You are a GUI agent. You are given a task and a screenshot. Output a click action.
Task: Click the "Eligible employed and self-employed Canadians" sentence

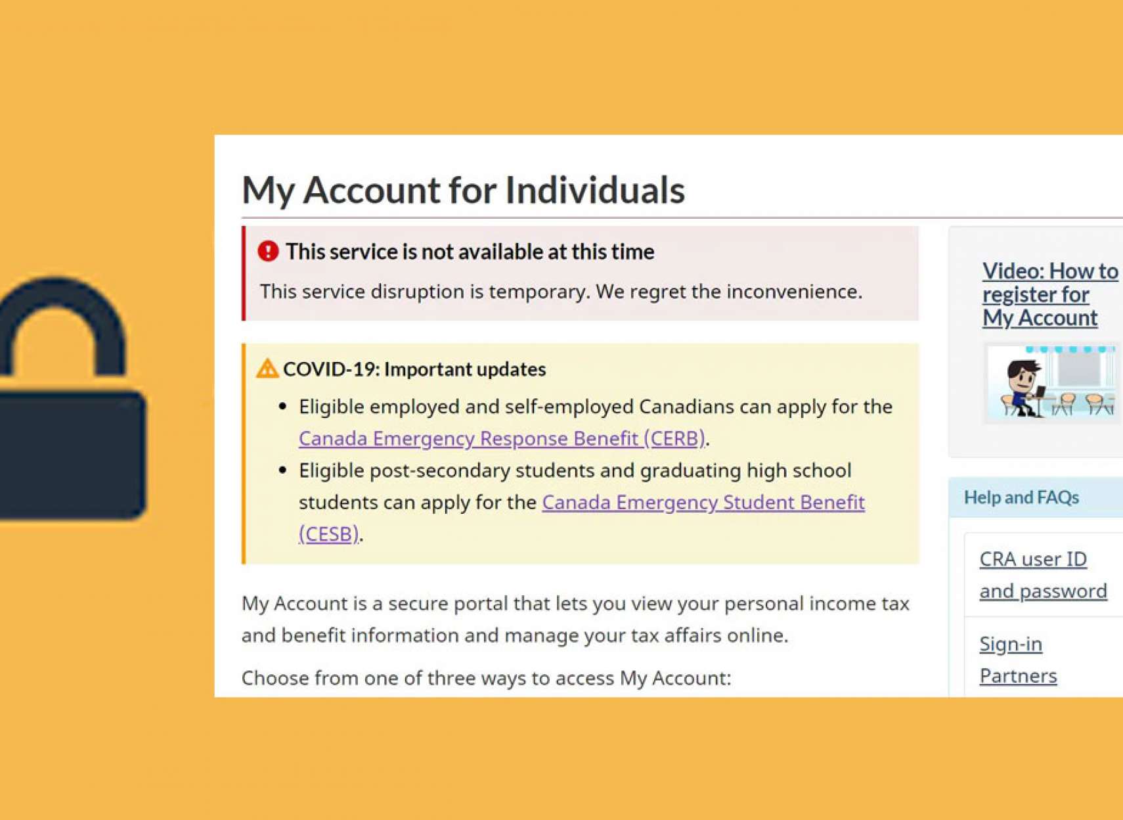coord(595,407)
